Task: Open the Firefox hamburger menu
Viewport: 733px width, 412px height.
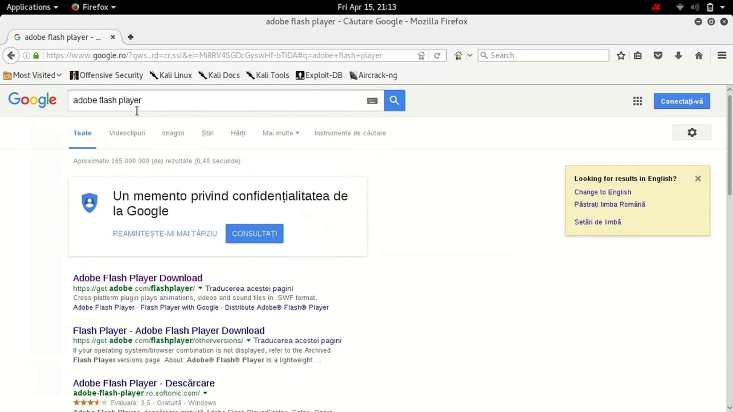Action: (x=722, y=56)
